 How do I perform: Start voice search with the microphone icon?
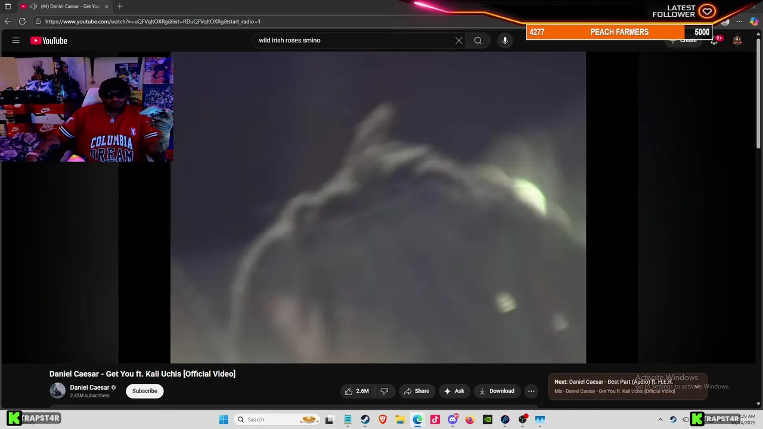[x=505, y=41]
